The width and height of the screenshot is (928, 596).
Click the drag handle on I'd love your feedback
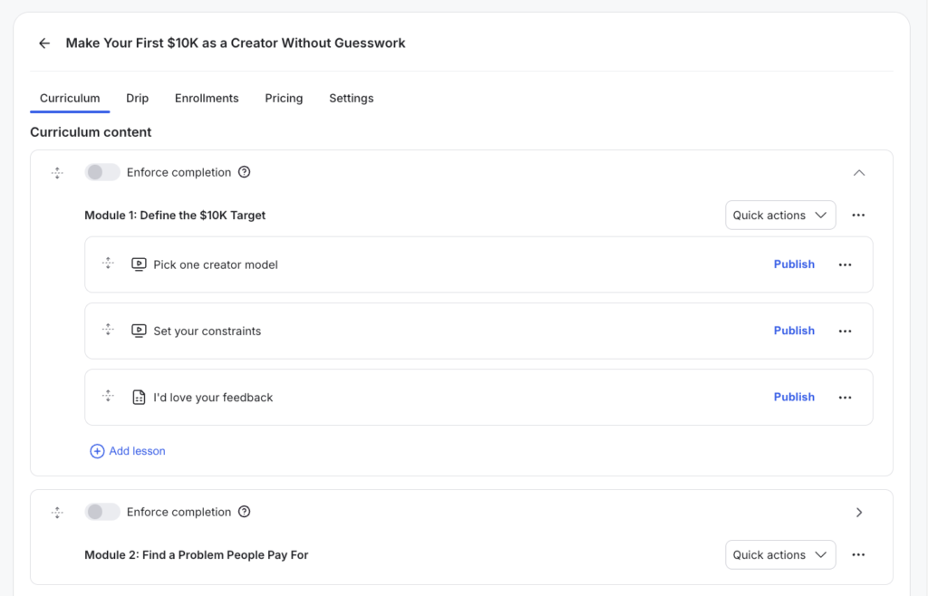tap(108, 396)
